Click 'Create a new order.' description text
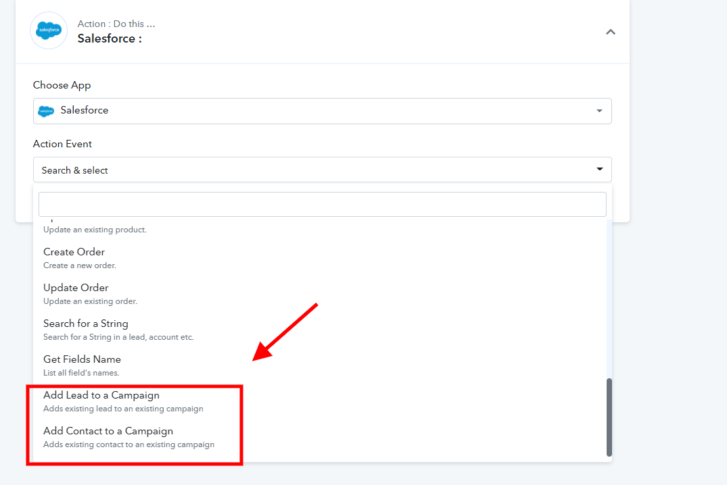Viewport: 727px width, 485px height. [x=80, y=265]
